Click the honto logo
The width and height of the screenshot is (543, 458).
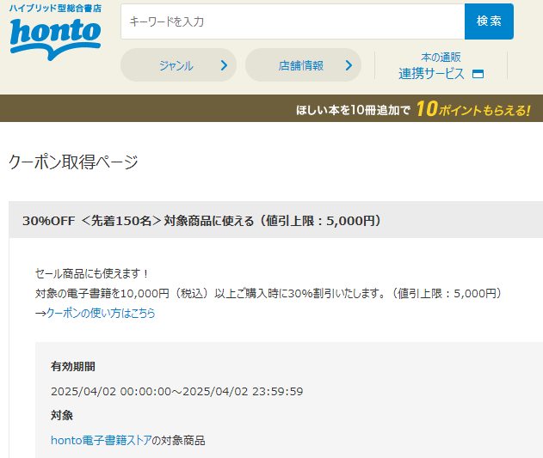pos(55,39)
